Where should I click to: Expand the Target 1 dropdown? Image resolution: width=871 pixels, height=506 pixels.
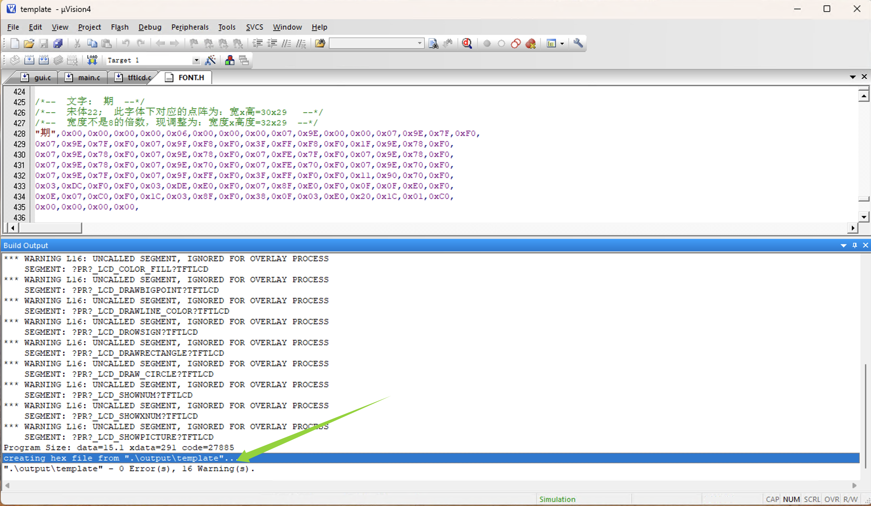[196, 60]
